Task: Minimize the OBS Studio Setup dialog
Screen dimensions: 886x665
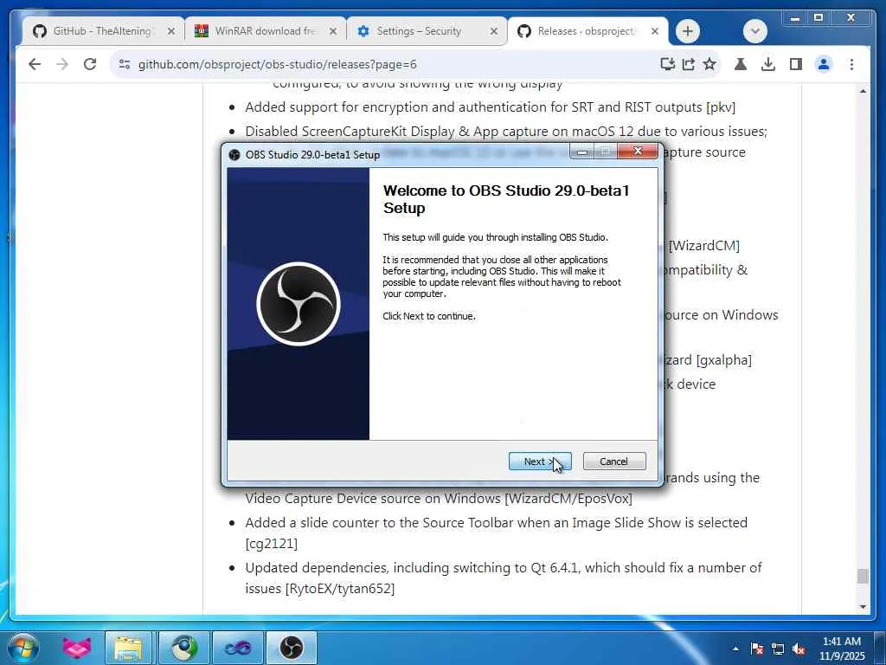Action: (x=582, y=152)
